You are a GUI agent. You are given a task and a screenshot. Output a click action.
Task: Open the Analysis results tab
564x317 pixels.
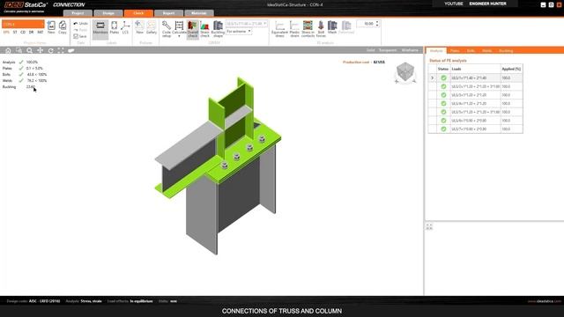pyautogui.click(x=436, y=51)
